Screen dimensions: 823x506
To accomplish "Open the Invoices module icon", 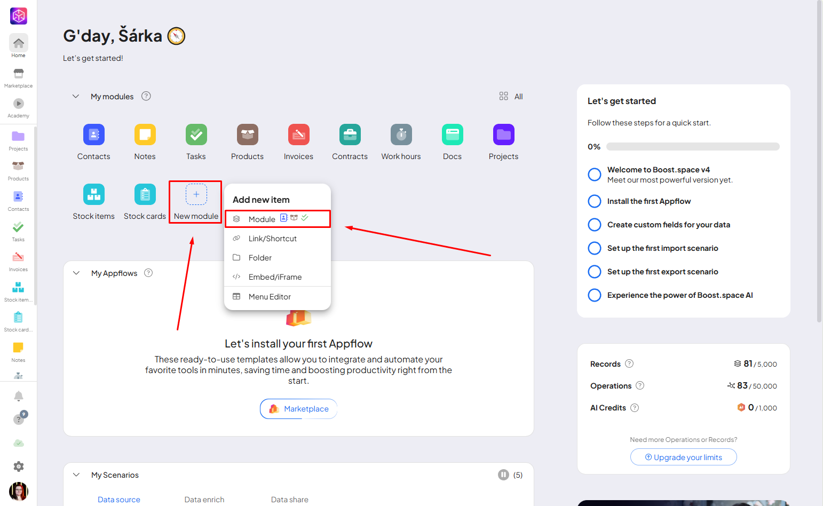I will tap(298, 135).
